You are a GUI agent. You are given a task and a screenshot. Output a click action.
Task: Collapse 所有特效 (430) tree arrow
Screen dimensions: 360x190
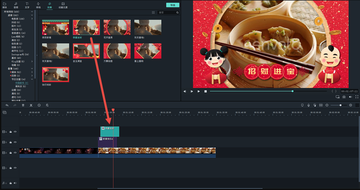click(x=32, y=12)
